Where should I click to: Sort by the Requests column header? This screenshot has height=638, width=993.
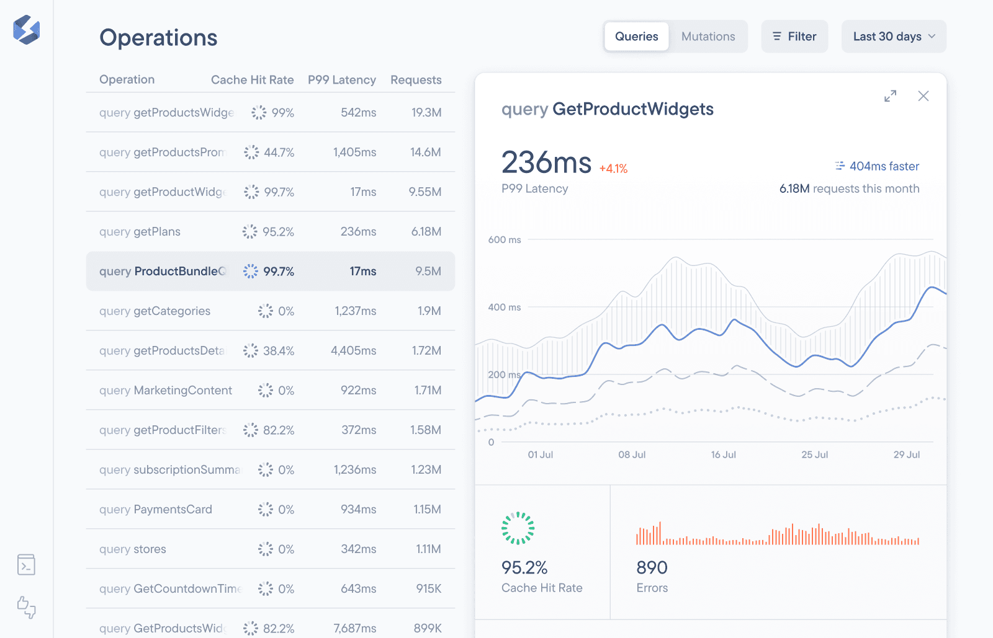416,80
